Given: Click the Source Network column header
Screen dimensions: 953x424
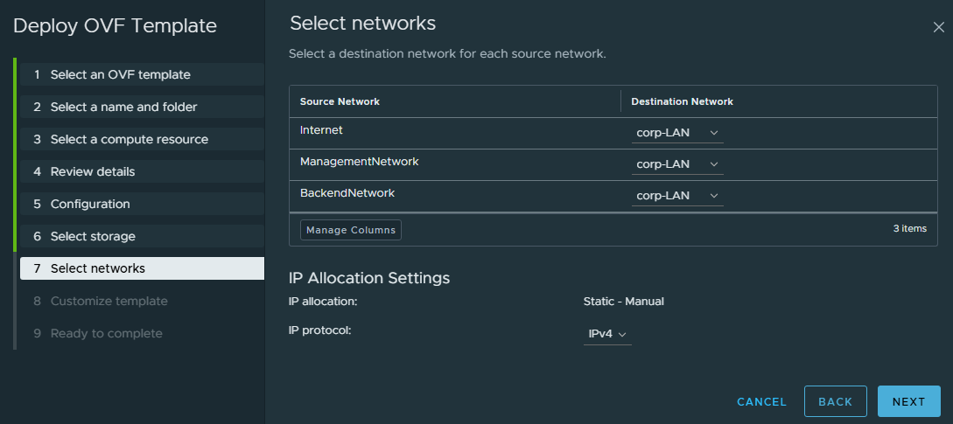Looking at the screenshot, I should click(340, 101).
